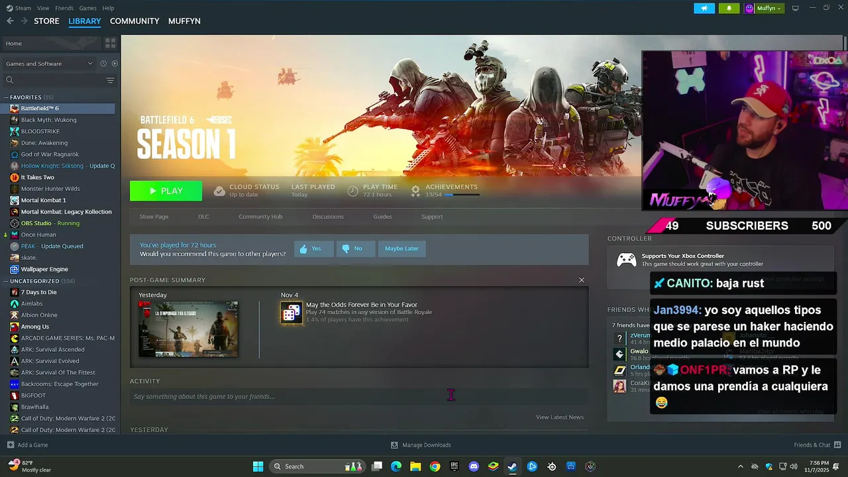This screenshot has width=848, height=477.
Task: Click the Add a Game plus icon
Action: [x=10, y=445]
